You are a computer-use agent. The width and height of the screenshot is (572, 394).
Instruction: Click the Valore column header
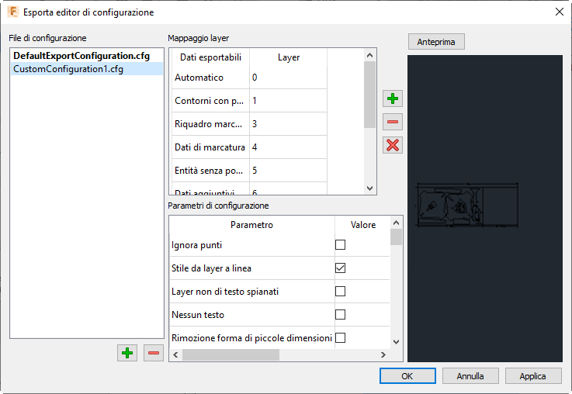[362, 224]
